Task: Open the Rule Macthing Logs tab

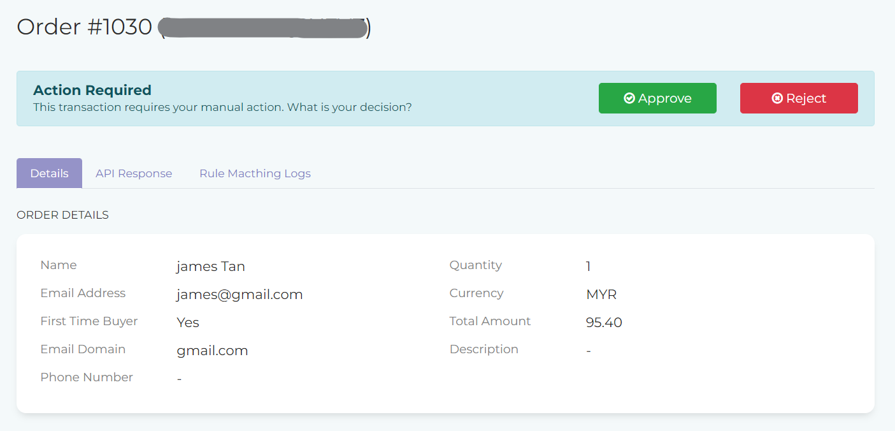Action: click(255, 173)
